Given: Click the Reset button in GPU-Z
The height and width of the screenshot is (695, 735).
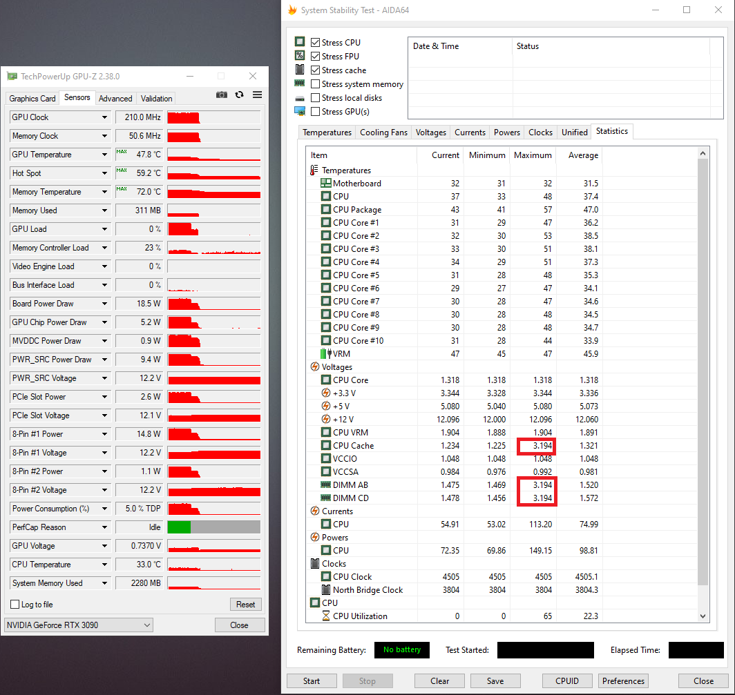Looking at the screenshot, I should point(245,605).
